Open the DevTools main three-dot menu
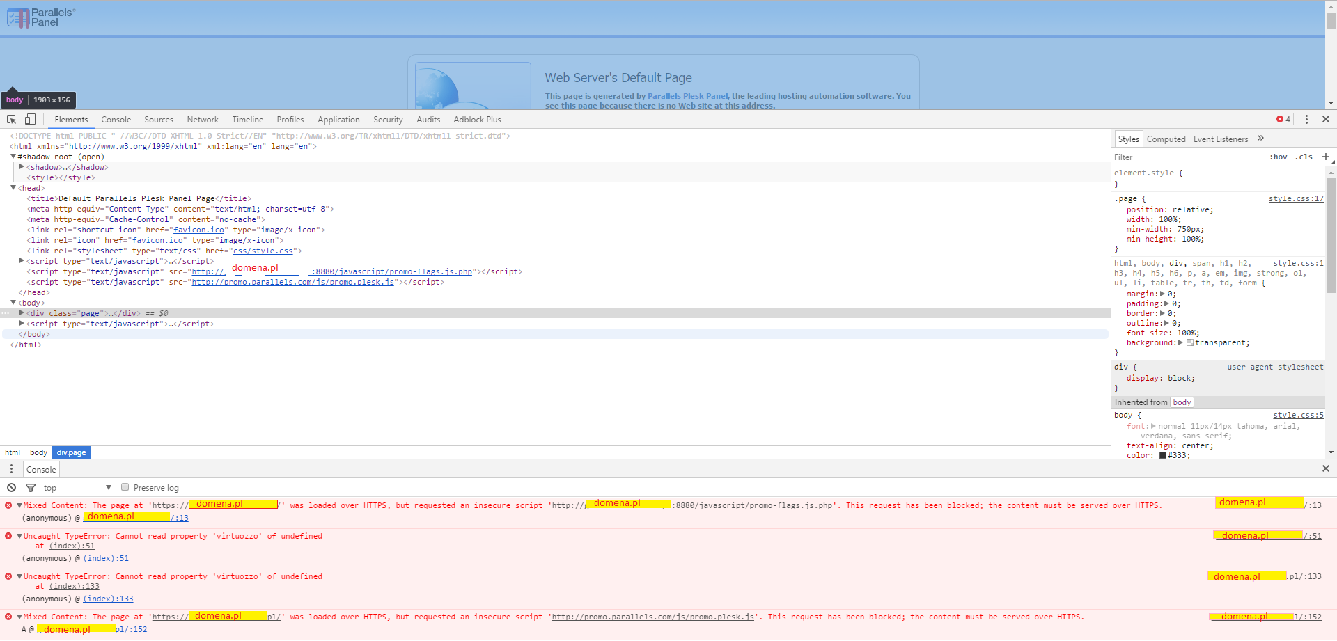The image size is (1337, 641). 1306,120
